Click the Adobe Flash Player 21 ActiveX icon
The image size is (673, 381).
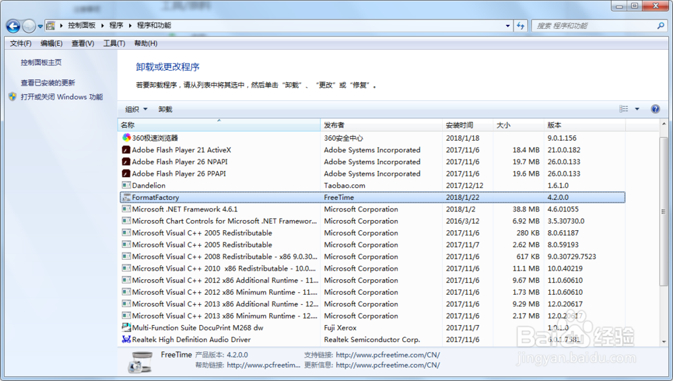[x=127, y=150]
